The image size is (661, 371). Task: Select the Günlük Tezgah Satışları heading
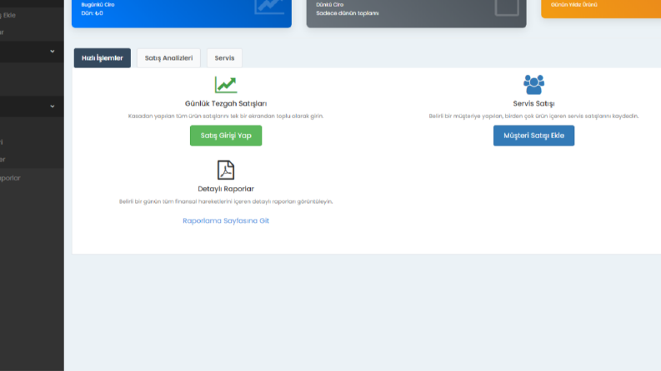tap(226, 103)
